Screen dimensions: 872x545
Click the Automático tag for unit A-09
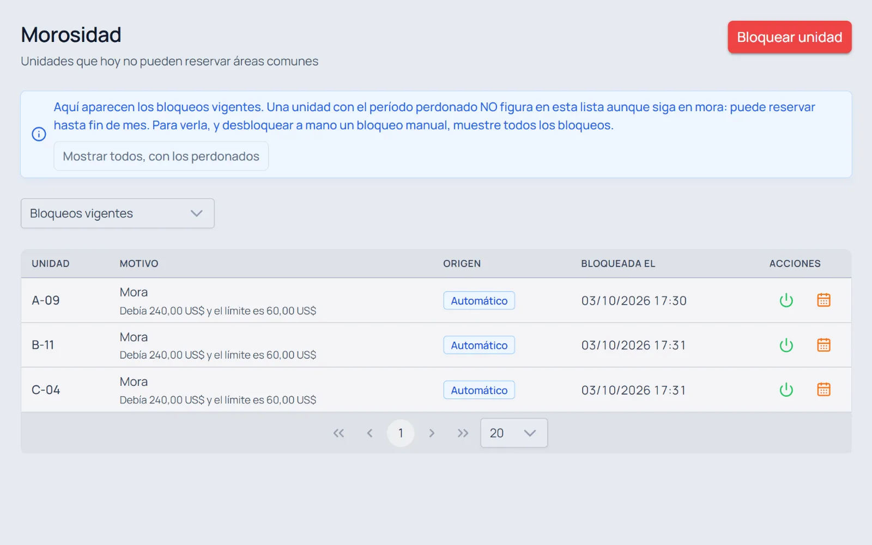click(x=479, y=301)
